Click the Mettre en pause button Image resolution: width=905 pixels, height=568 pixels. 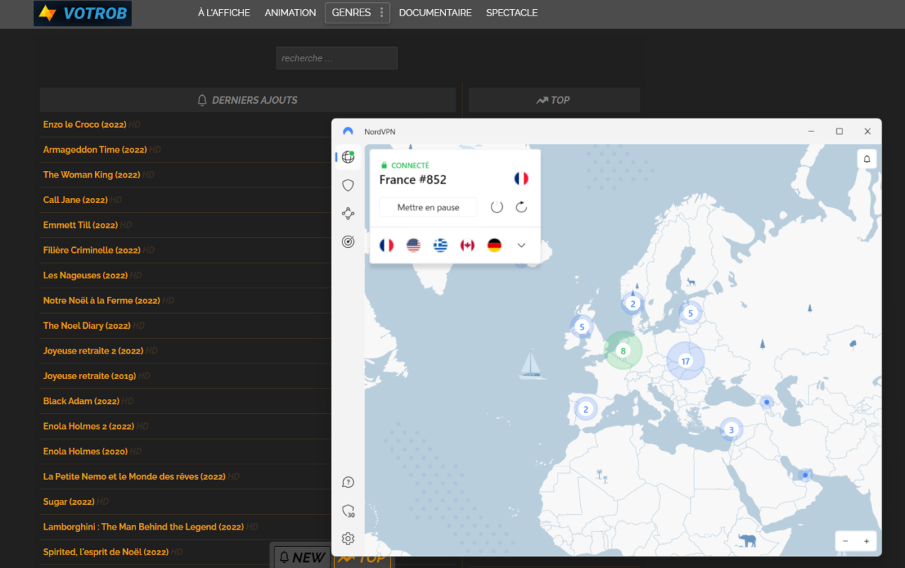[x=428, y=207]
